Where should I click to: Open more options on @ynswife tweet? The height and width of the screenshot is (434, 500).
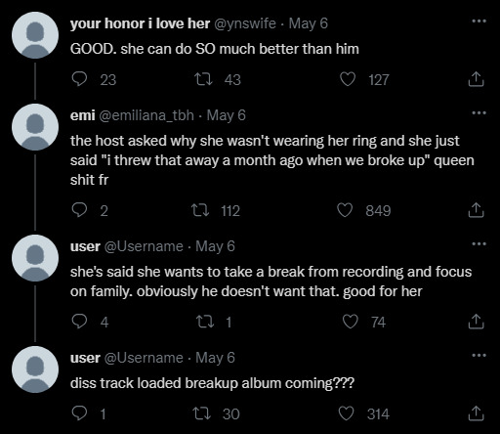pyautogui.click(x=479, y=22)
